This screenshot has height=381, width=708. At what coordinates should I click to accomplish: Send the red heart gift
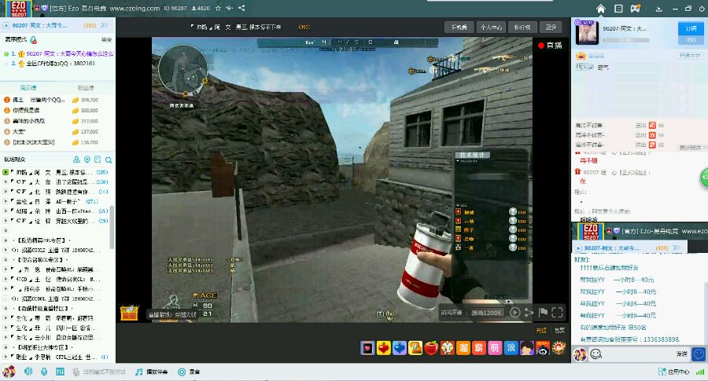coord(383,348)
